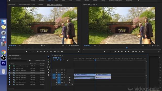Viewport: 162px width, 91px height.
Task: Click Mark In in the Source monitor
Action: (x=30, y=52)
